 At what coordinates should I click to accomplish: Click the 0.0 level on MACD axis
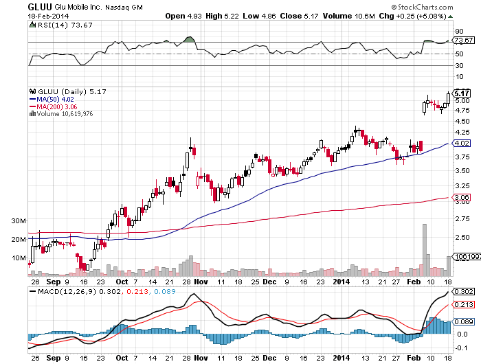pos(462,334)
